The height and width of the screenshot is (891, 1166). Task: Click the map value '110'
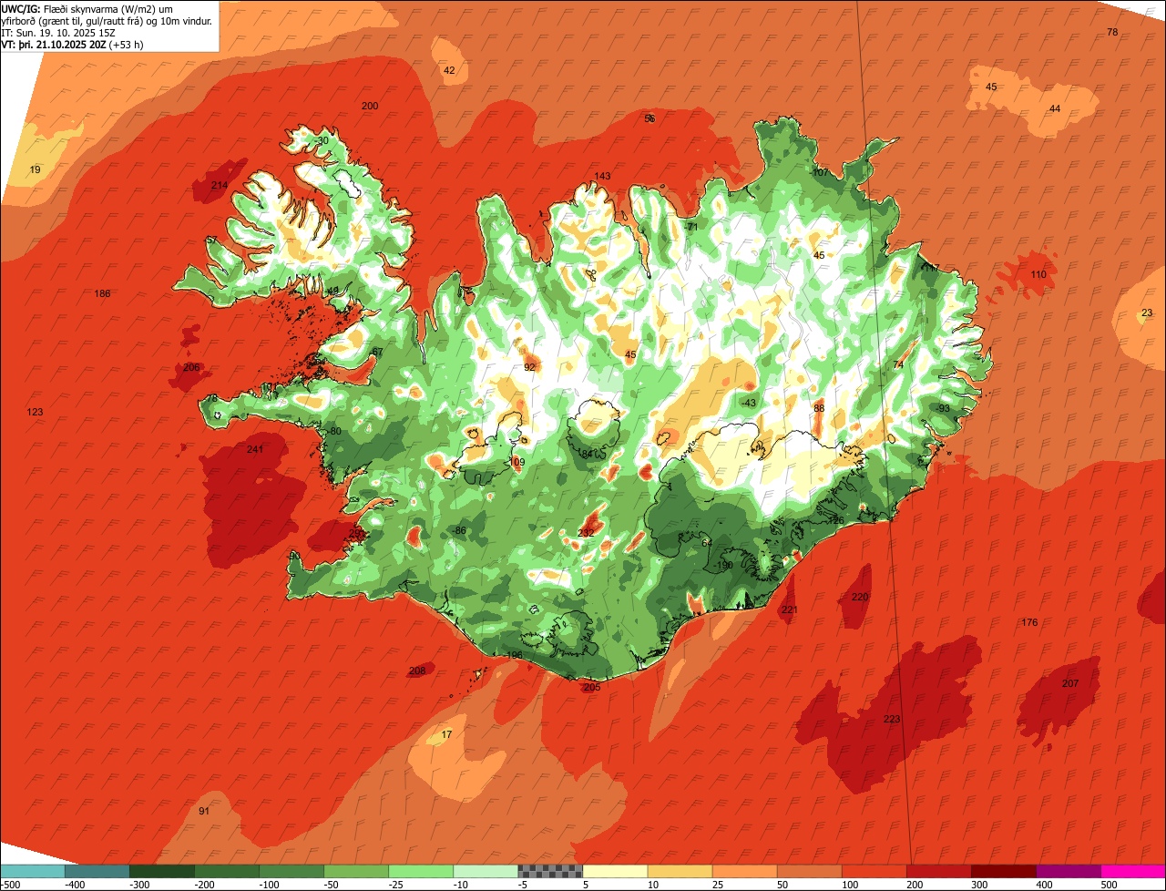[x=1038, y=275]
